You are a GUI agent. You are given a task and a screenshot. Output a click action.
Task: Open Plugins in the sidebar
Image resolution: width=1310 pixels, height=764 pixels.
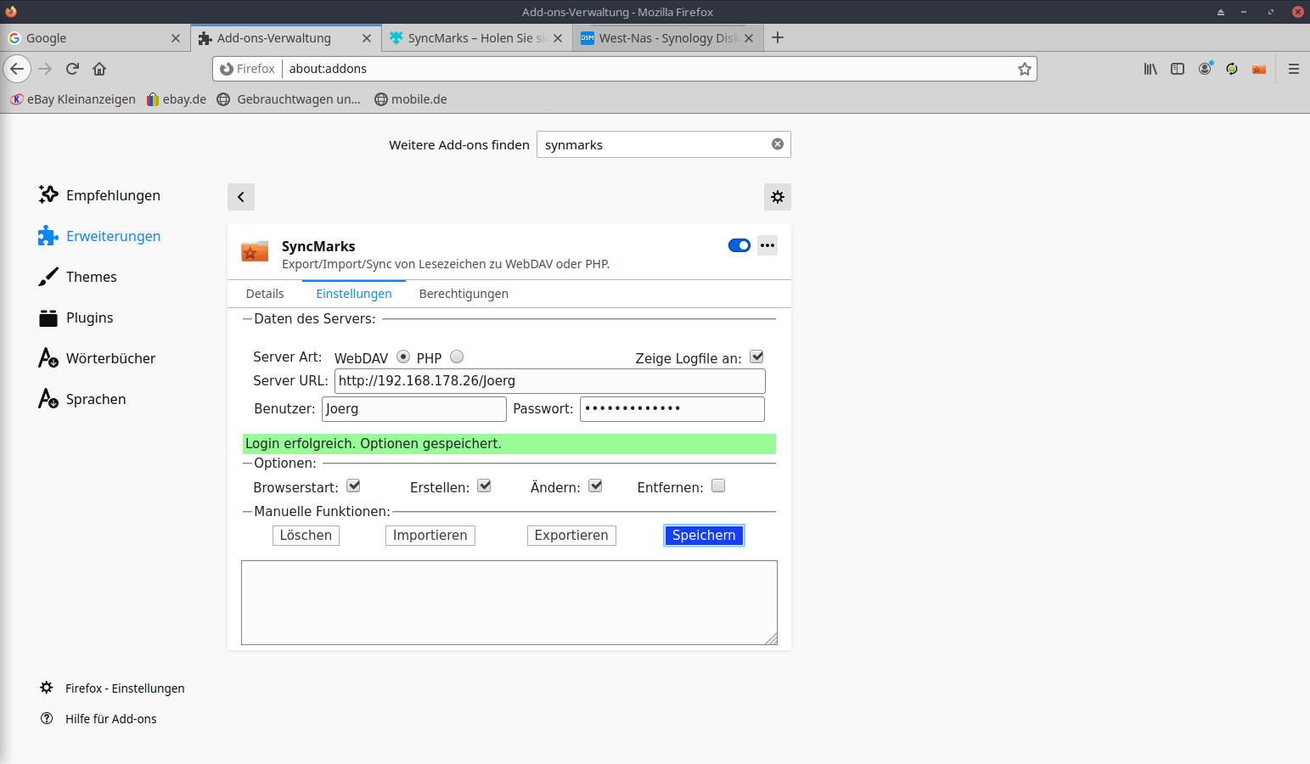[x=76, y=317]
